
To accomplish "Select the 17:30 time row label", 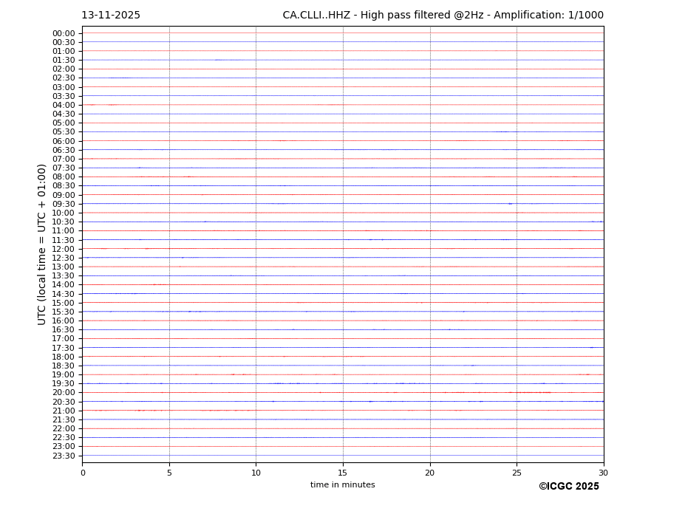I will click(x=64, y=348).
